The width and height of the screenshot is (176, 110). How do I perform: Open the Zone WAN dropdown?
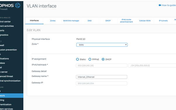pos(102,45)
